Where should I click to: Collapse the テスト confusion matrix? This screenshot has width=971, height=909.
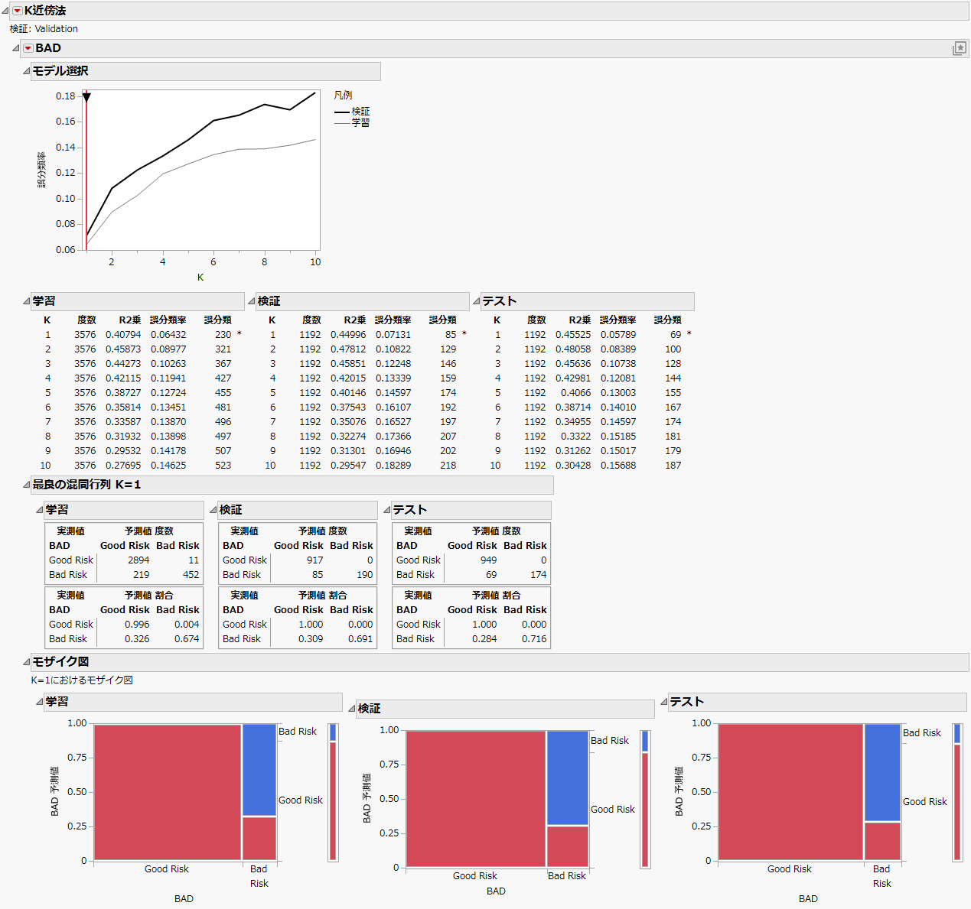point(386,510)
